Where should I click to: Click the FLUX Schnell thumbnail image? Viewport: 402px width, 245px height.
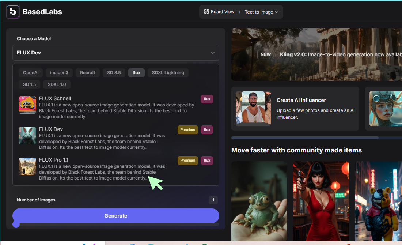(x=27, y=105)
